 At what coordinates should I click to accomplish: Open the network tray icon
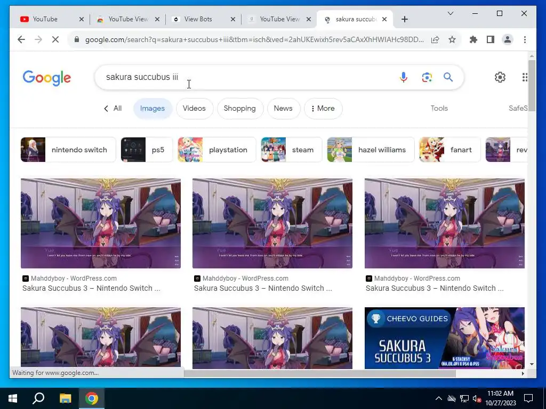[464, 398]
